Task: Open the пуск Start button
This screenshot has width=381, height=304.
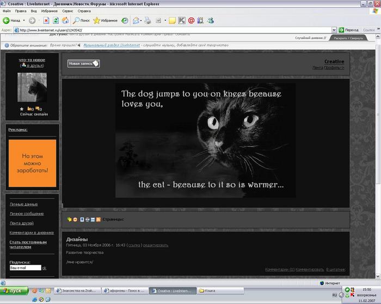Action: click(x=14, y=290)
